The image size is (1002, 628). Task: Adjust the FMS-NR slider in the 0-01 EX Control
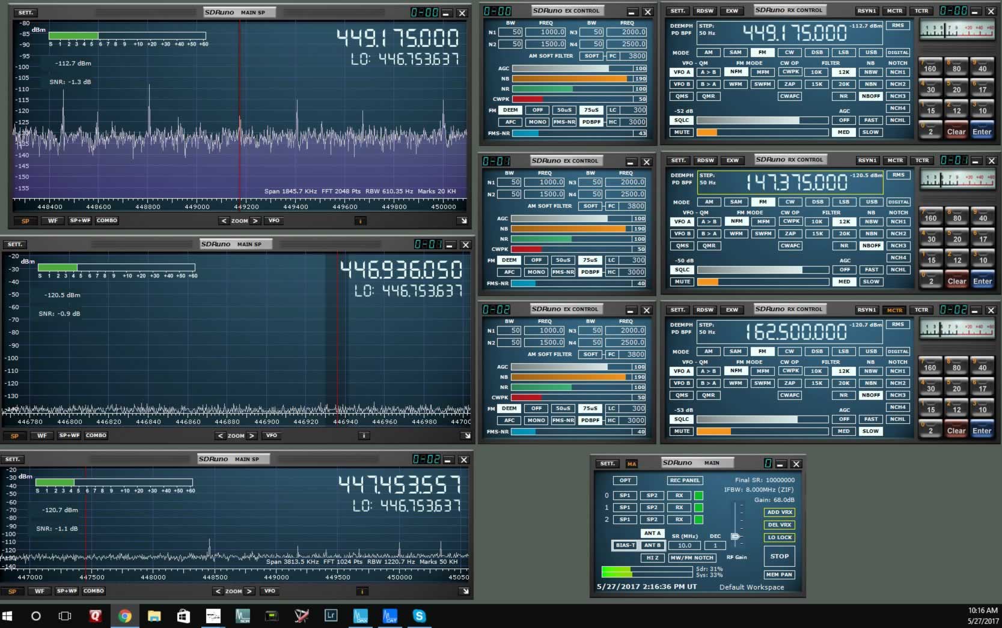click(572, 283)
